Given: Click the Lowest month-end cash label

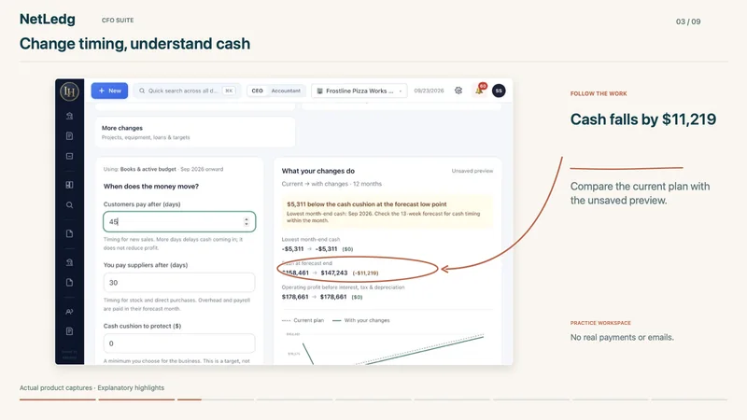Looking at the screenshot, I should 311,240.
